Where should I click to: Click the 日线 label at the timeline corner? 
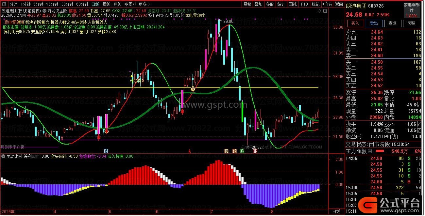[x=336, y=211]
